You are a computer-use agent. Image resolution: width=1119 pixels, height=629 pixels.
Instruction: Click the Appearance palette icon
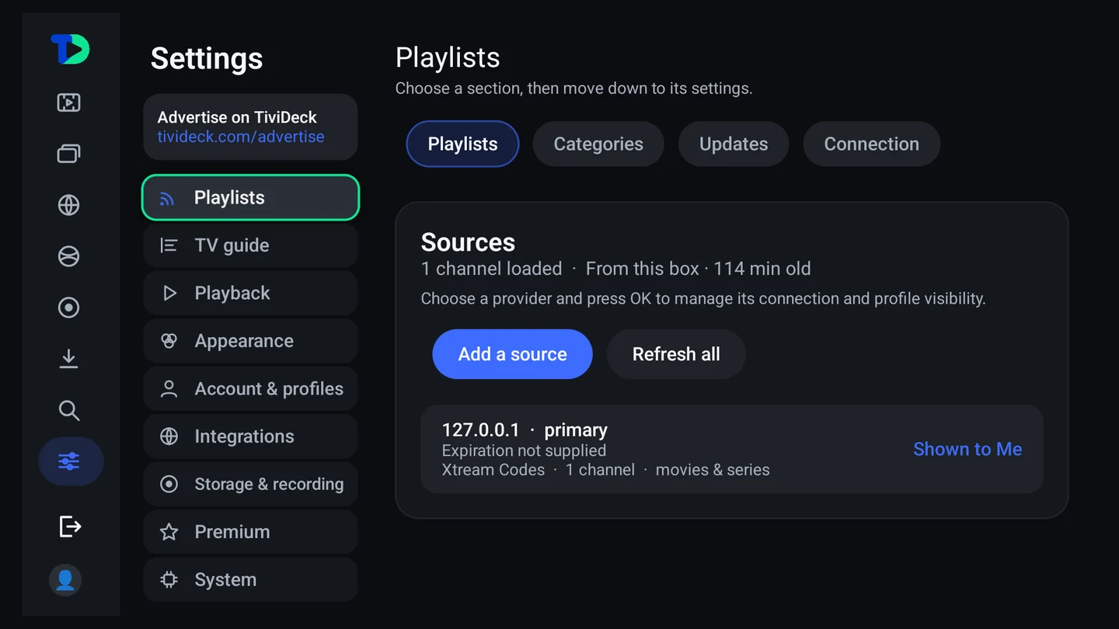click(x=169, y=341)
